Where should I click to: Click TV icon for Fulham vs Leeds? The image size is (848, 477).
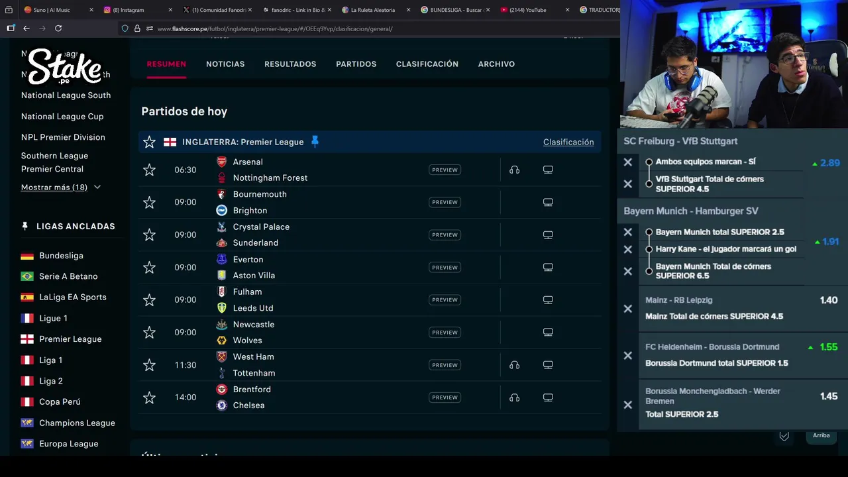click(548, 300)
